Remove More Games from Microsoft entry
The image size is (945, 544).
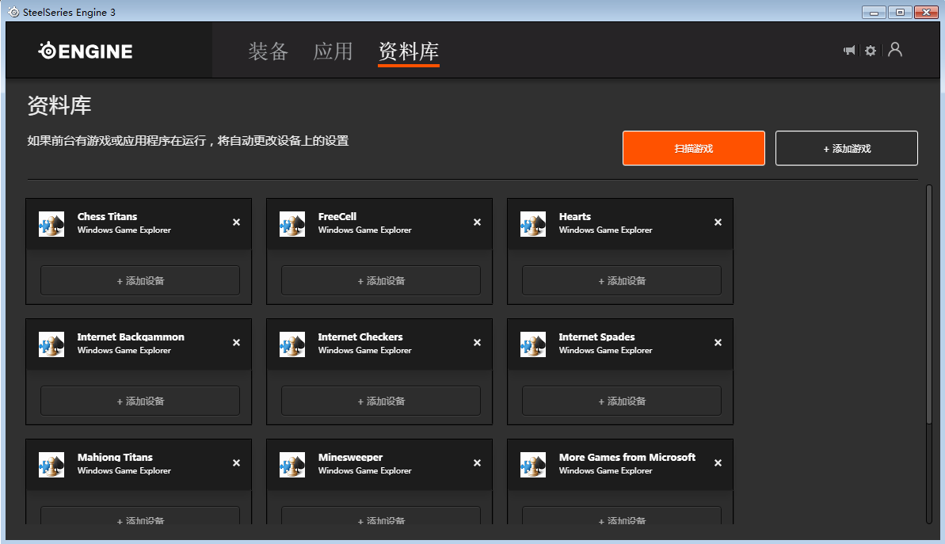pyautogui.click(x=718, y=463)
